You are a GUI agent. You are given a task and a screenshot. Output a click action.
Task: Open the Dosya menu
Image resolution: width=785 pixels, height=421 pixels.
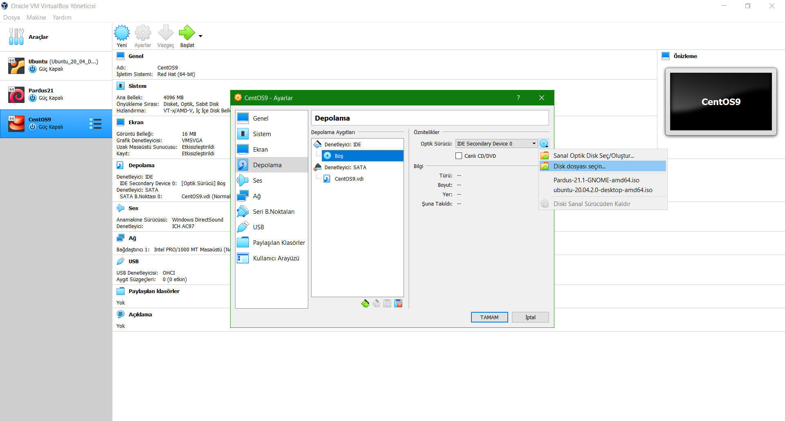[x=11, y=18]
